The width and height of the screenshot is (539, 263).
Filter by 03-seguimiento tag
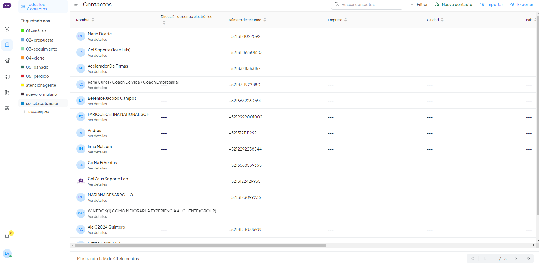pos(41,49)
